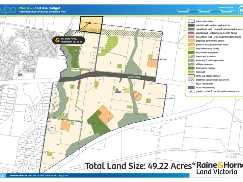243x182 pixels.
Task: Click the local sports reserve green swatch
Action: tap(191, 68)
